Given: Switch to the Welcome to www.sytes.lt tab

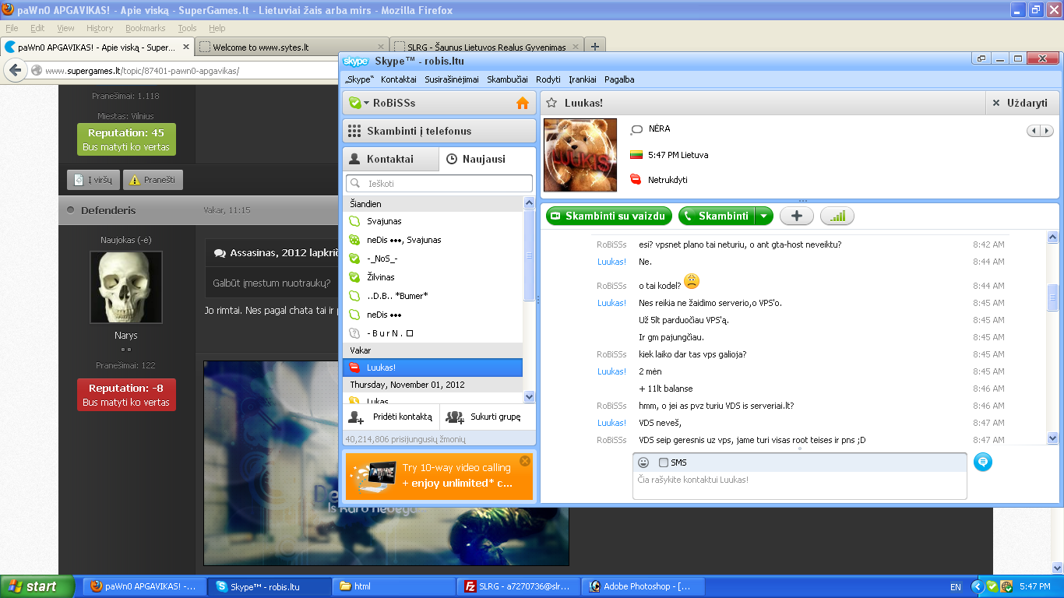Looking at the screenshot, I should pyautogui.click(x=292, y=47).
